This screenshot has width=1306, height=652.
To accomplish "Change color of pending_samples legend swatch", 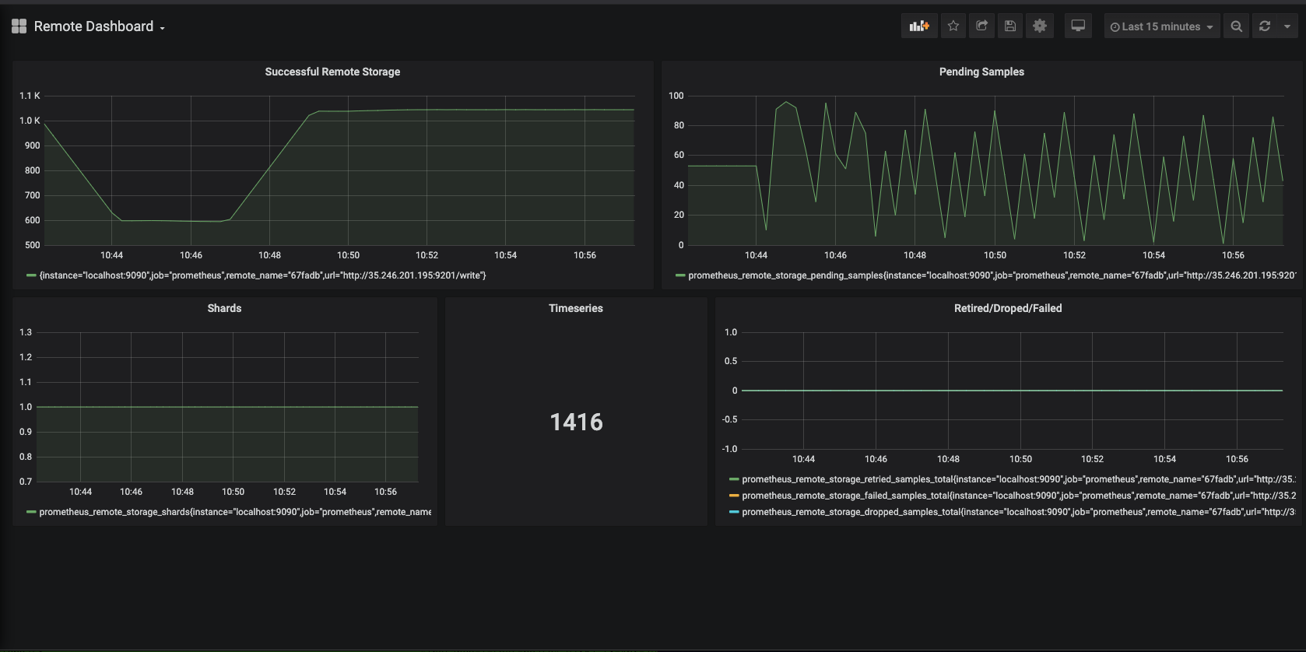I will [x=680, y=275].
